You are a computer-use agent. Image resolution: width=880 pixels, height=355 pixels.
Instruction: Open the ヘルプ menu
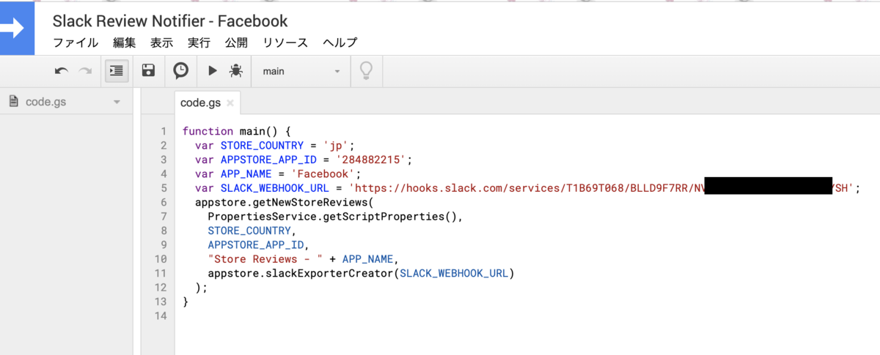340,42
